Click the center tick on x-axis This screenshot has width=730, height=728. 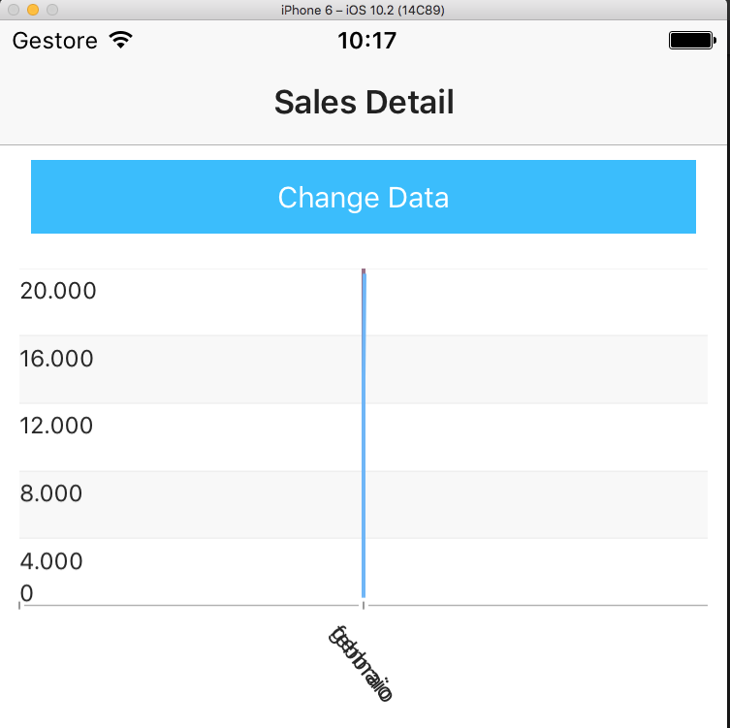point(364,606)
